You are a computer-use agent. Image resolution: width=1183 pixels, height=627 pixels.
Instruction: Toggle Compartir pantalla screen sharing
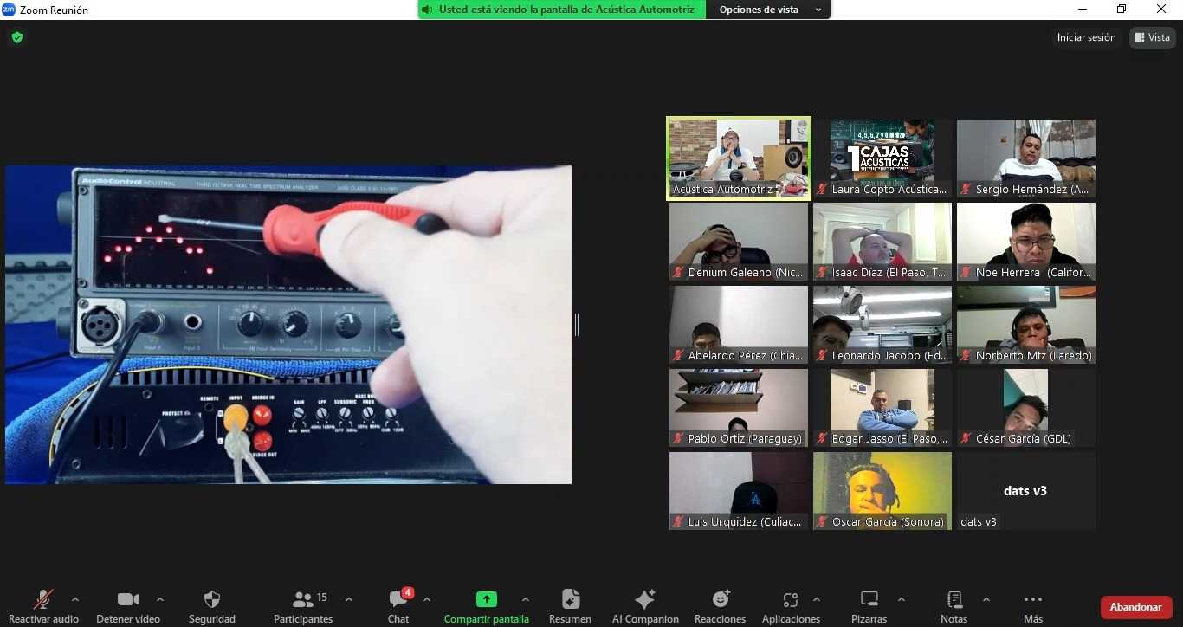coord(487,599)
